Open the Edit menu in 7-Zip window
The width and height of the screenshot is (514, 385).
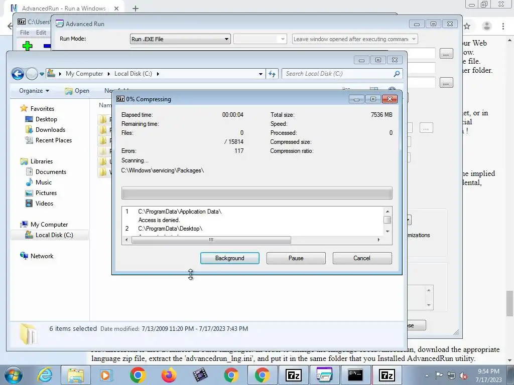click(41, 33)
